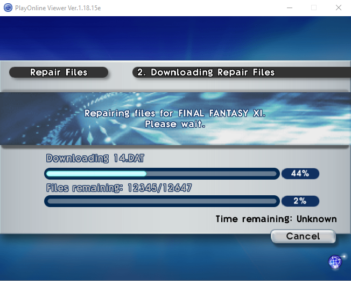Click the '2. Downloading Repair Files' step label
The height and width of the screenshot is (281, 351).
click(x=206, y=72)
